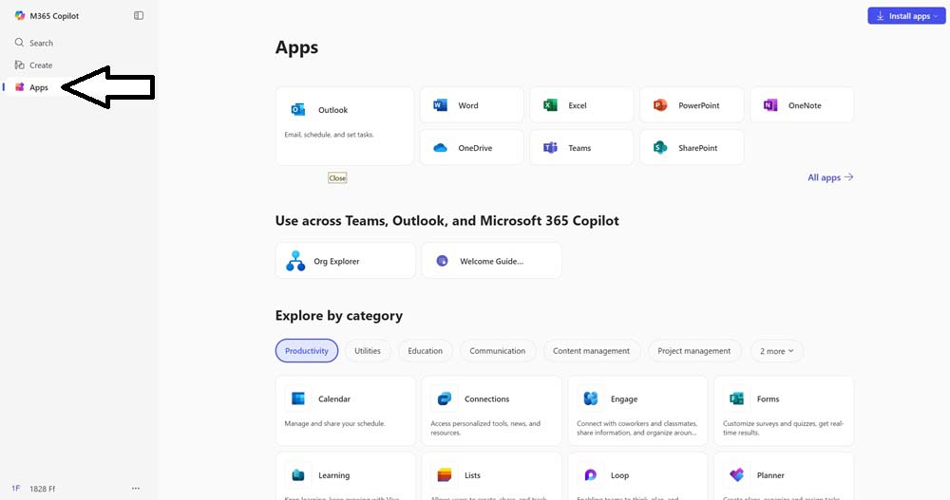Open the Org Explorer app card
This screenshot has width=950, height=500.
345,261
